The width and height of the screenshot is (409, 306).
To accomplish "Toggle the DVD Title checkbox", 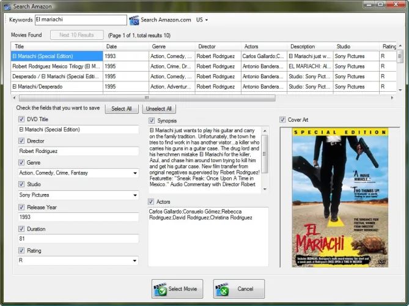I will (x=22, y=119).
